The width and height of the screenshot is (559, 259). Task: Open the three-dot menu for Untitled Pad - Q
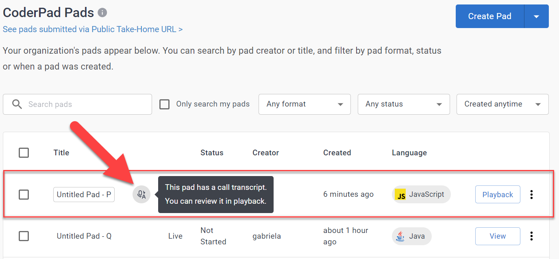point(531,236)
